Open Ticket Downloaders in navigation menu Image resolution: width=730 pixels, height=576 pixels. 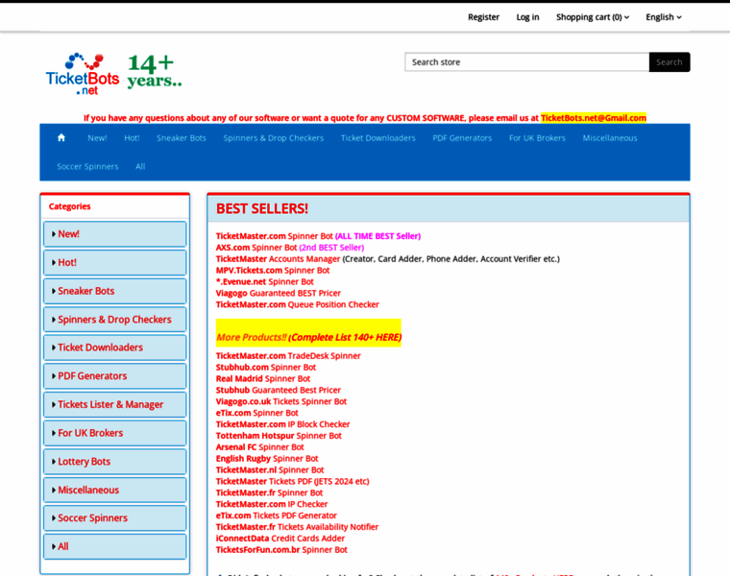pos(378,137)
